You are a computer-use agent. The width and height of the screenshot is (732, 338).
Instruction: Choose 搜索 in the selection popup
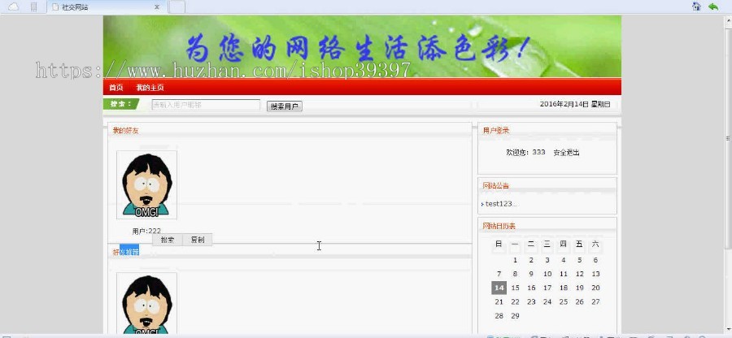[168, 240]
